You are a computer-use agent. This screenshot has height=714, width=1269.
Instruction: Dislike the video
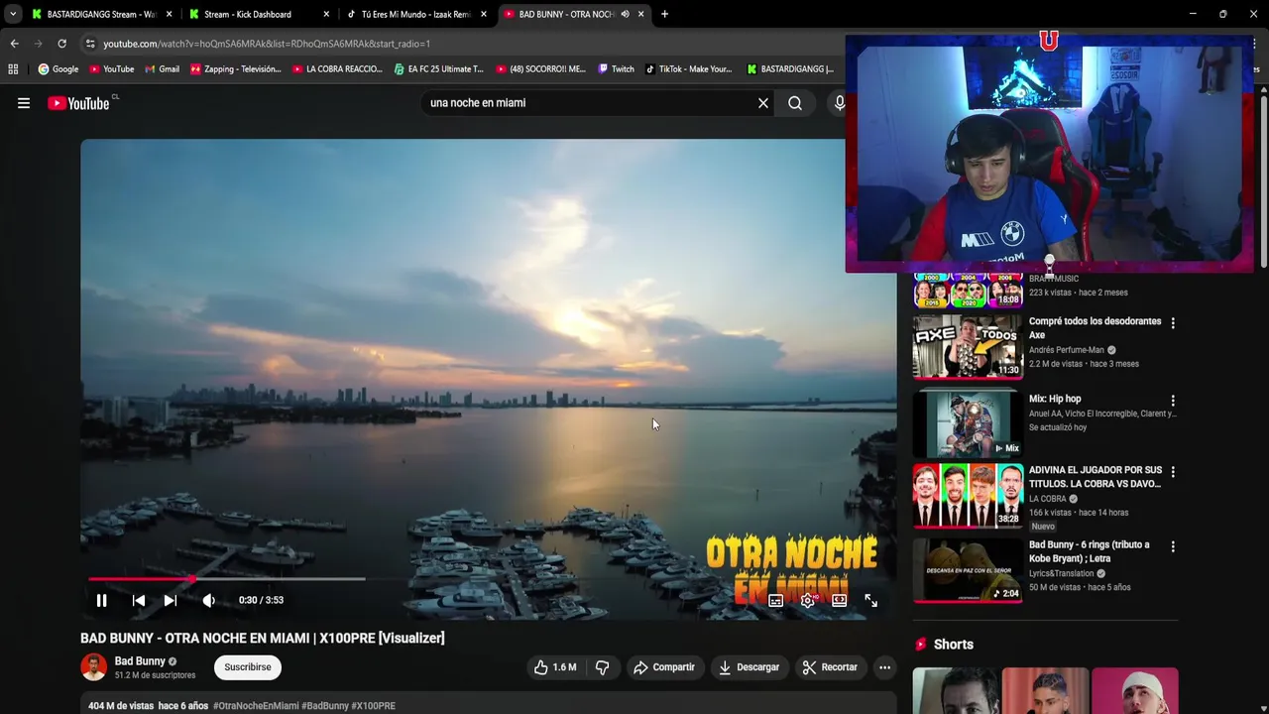[602, 667]
